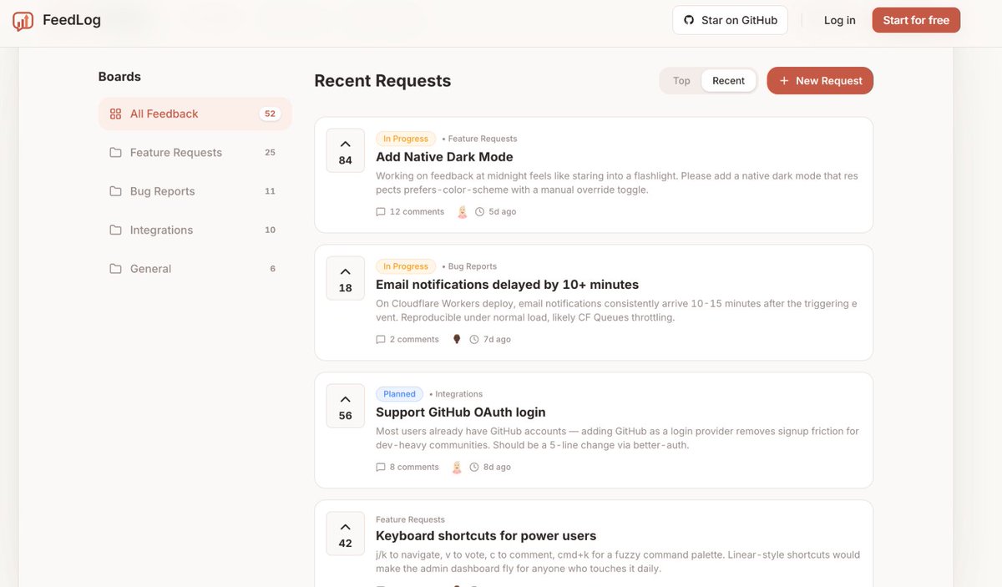The height and width of the screenshot is (587, 1002).
Task: Click In Progress badge on Email notifications
Action: 406,266
